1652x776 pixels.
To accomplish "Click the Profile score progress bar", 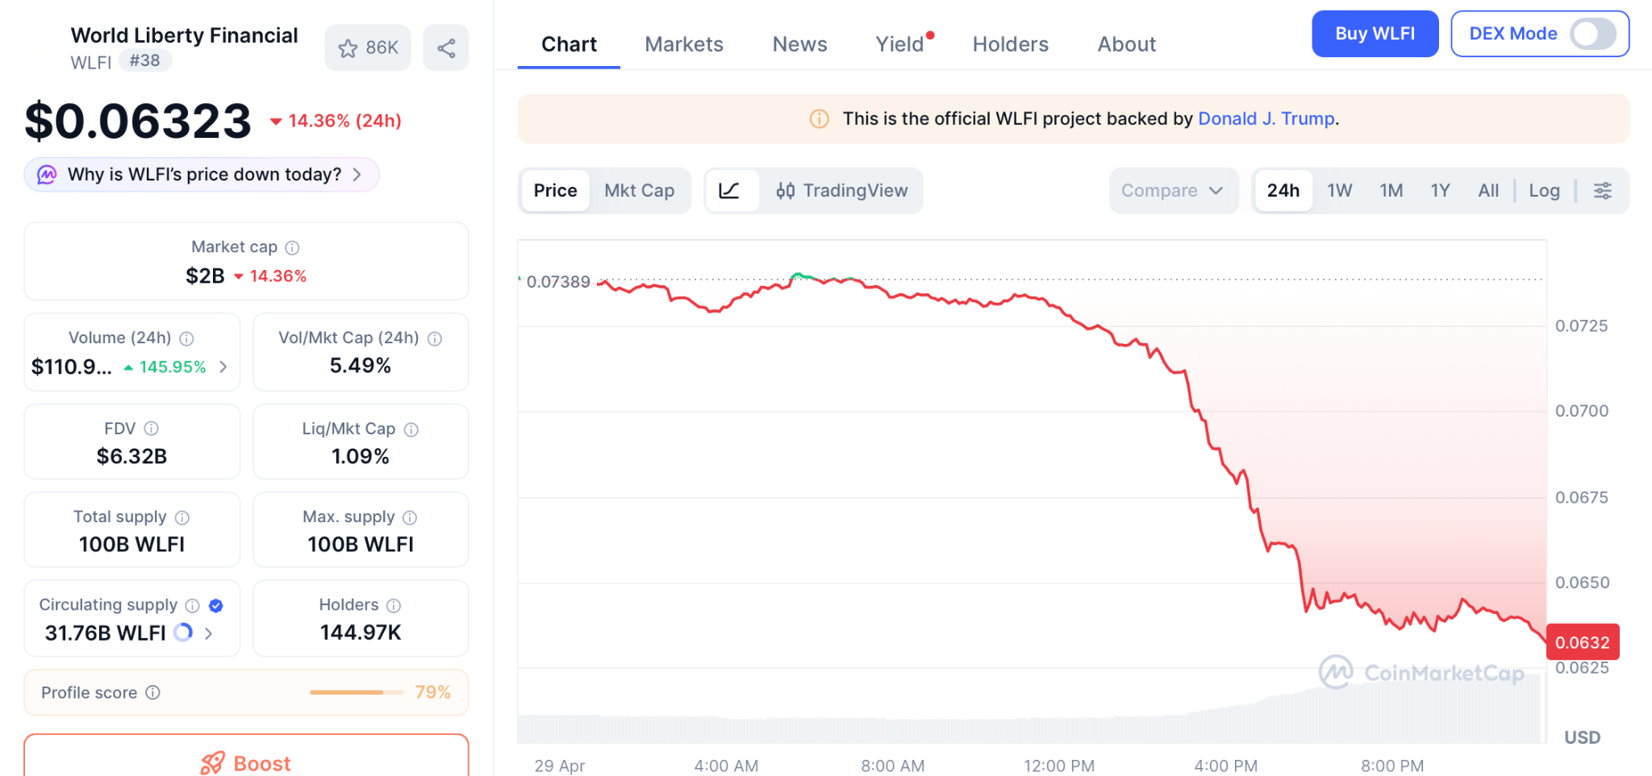I will click(x=356, y=692).
